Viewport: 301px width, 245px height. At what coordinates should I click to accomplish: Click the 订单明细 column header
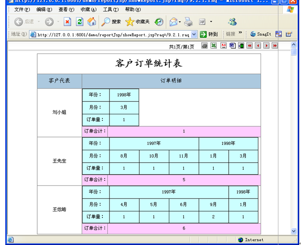pos(171,81)
